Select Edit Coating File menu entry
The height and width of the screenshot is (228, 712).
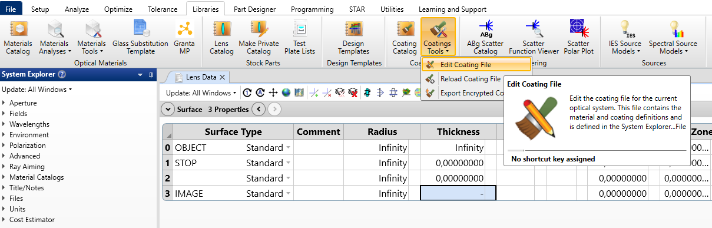[x=476, y=65]
